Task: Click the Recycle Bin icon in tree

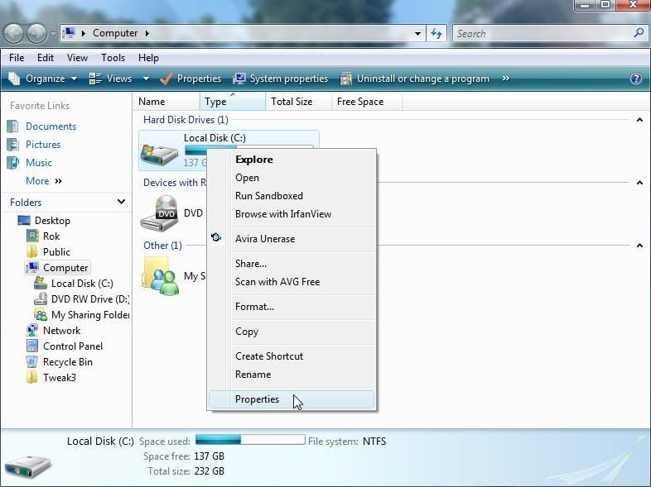Action: click(32, 362)
